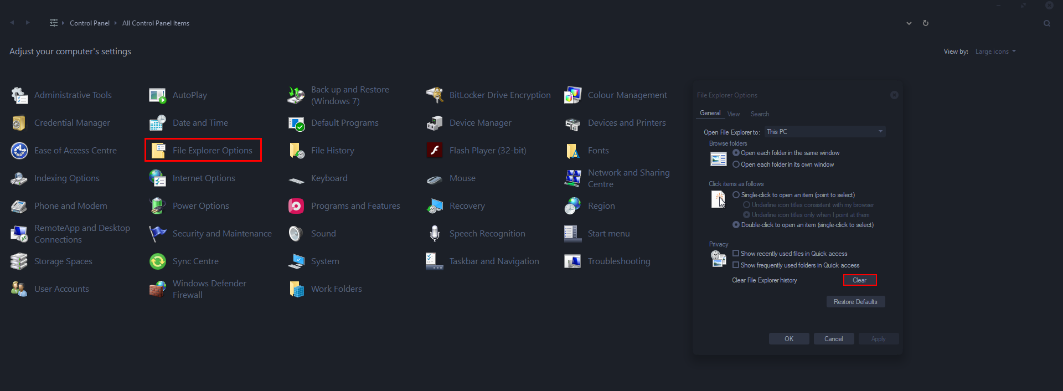This screenshot has width=1063, height=391.
Task: Switch to the Search tab
Action: pos(760,114)
